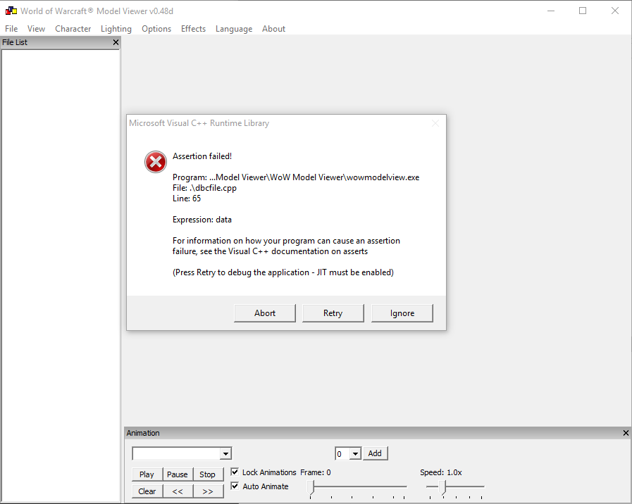Click the 'File: .\dbcfile.cpp' line

(x=204, y=188)
